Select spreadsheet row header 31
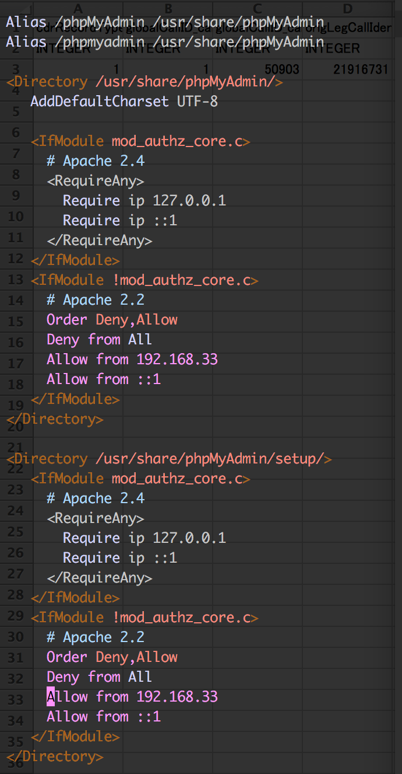The image size is (402, 774). click(16, 658)
